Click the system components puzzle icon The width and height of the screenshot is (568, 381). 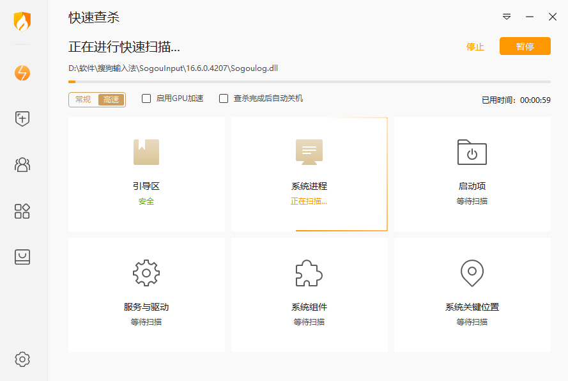click(309, 273)
